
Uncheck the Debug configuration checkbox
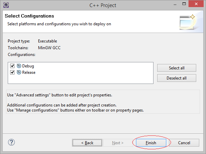click(x=12, y=66)
